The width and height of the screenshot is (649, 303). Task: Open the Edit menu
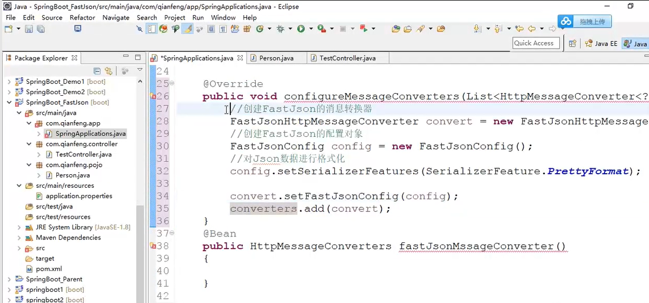29,17
